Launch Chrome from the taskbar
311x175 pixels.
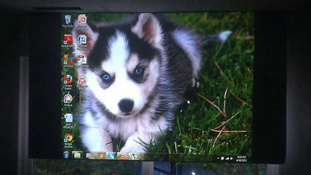click(x=100, y=156)
